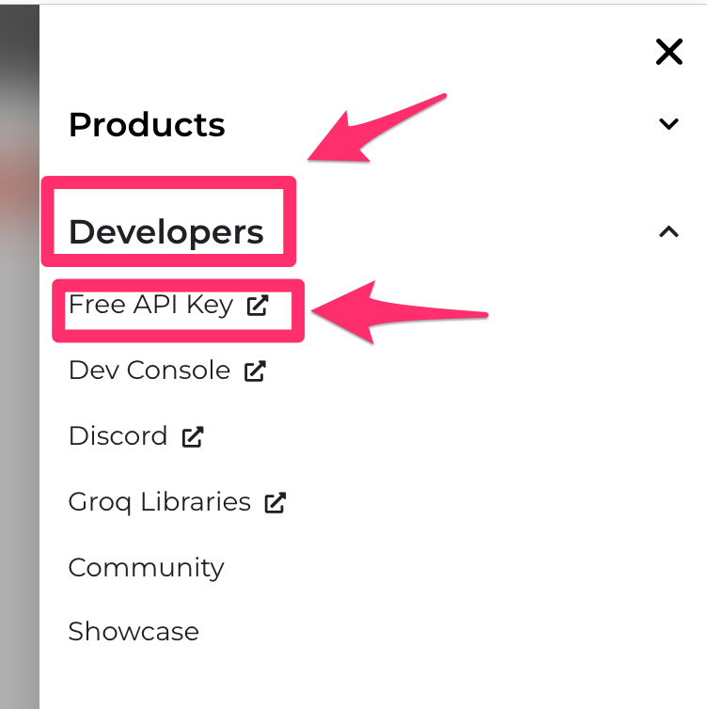Select the Developers menu heading
The image size is (707, 709).
pos(165,232)
